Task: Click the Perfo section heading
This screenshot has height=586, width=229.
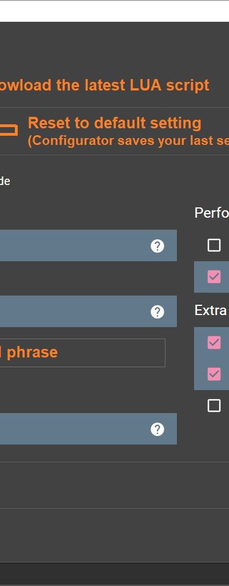Action: click(x=211, y=213)
